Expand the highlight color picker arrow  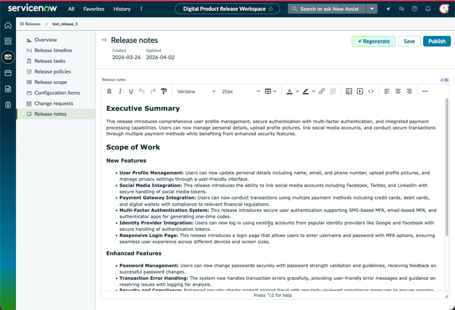[x=314, y=91]
